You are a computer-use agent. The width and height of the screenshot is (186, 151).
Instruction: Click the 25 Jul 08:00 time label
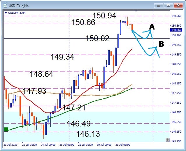67,145
